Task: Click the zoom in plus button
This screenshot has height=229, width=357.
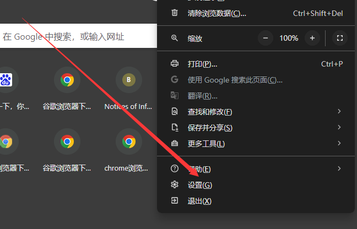Action: tap(312, 38)
